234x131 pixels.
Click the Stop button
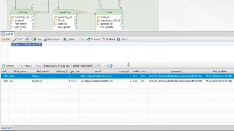(82, 39)
